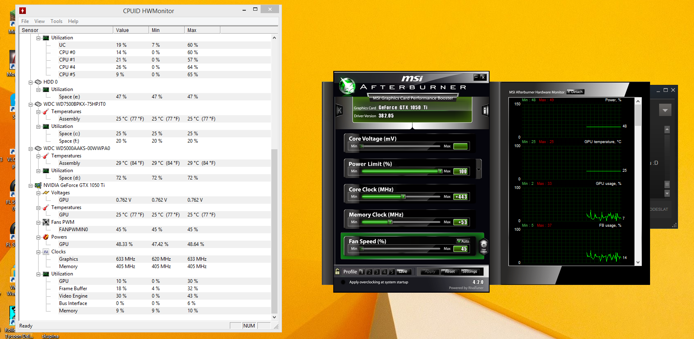Collapse the NVIDIA GeForce GTX 1050 Ti node
This screenshot has height=339, width=694.
[x=31, y=185]
